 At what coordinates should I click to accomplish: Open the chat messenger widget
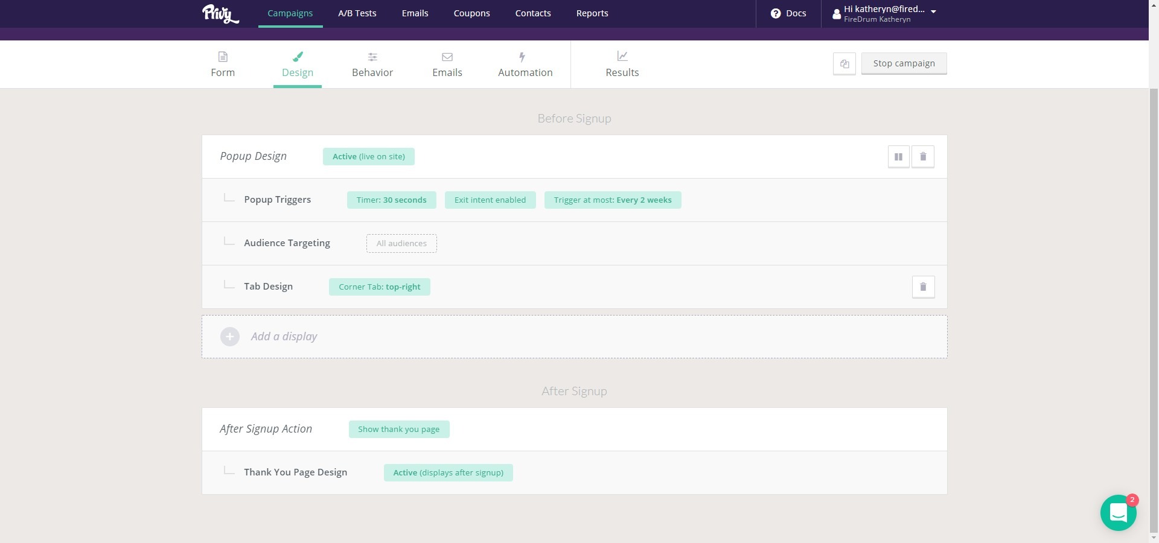click(1118, 513)
